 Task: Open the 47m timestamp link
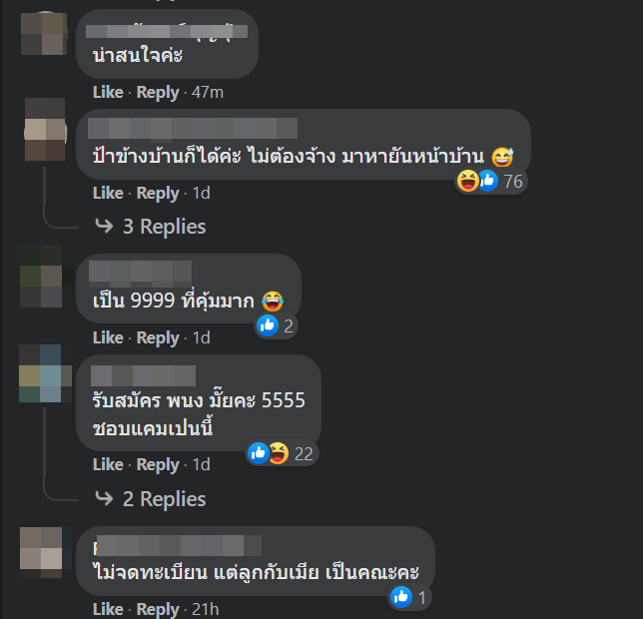click(x=208, y=92)
